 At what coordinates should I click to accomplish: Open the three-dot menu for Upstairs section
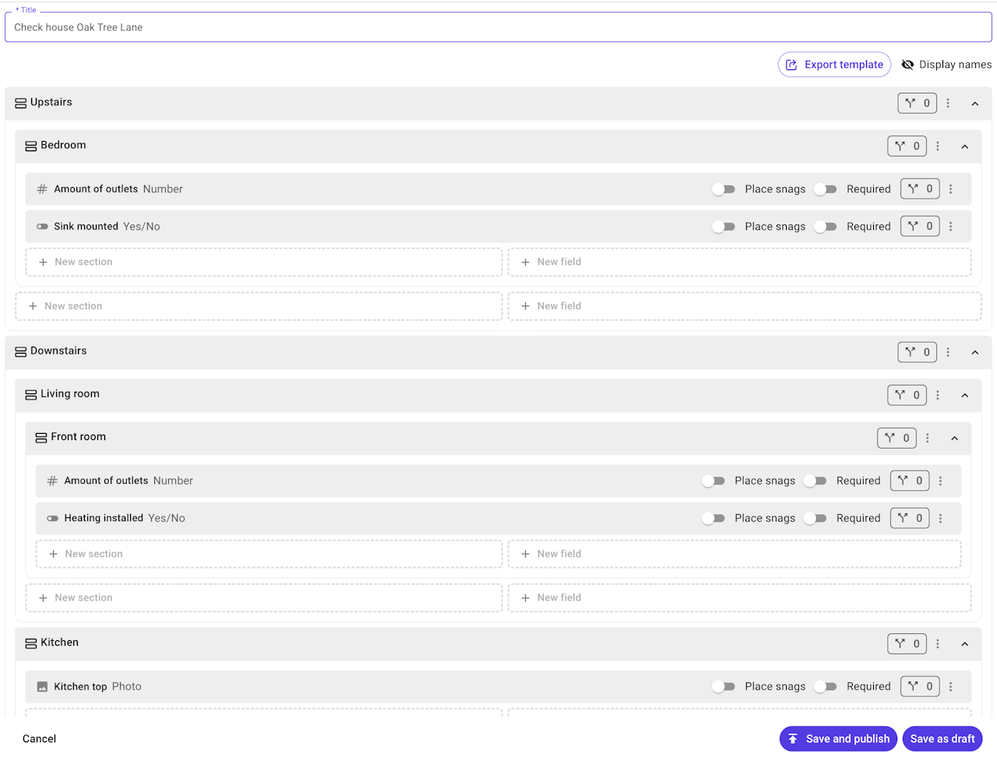coord(948,103)
